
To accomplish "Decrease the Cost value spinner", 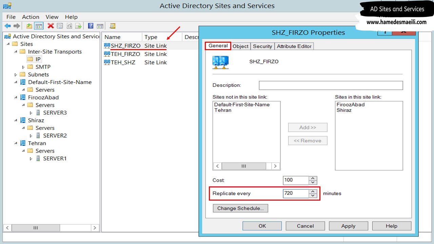I will [x=313, y=182].
